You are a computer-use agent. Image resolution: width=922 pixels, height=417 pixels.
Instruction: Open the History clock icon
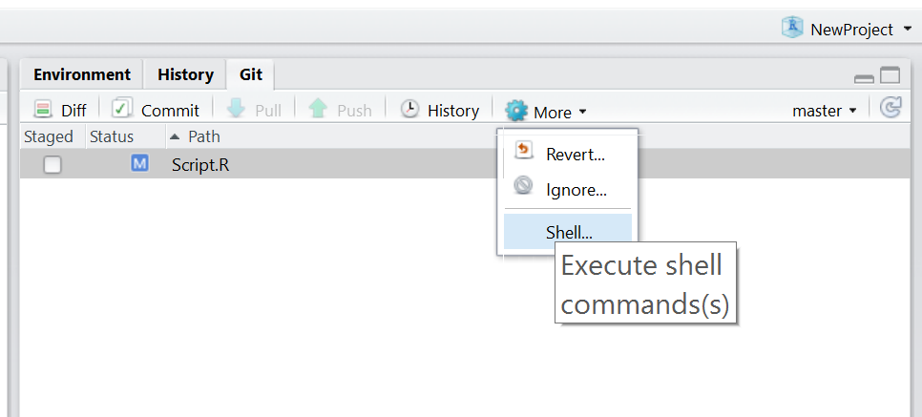pos(409,109)
